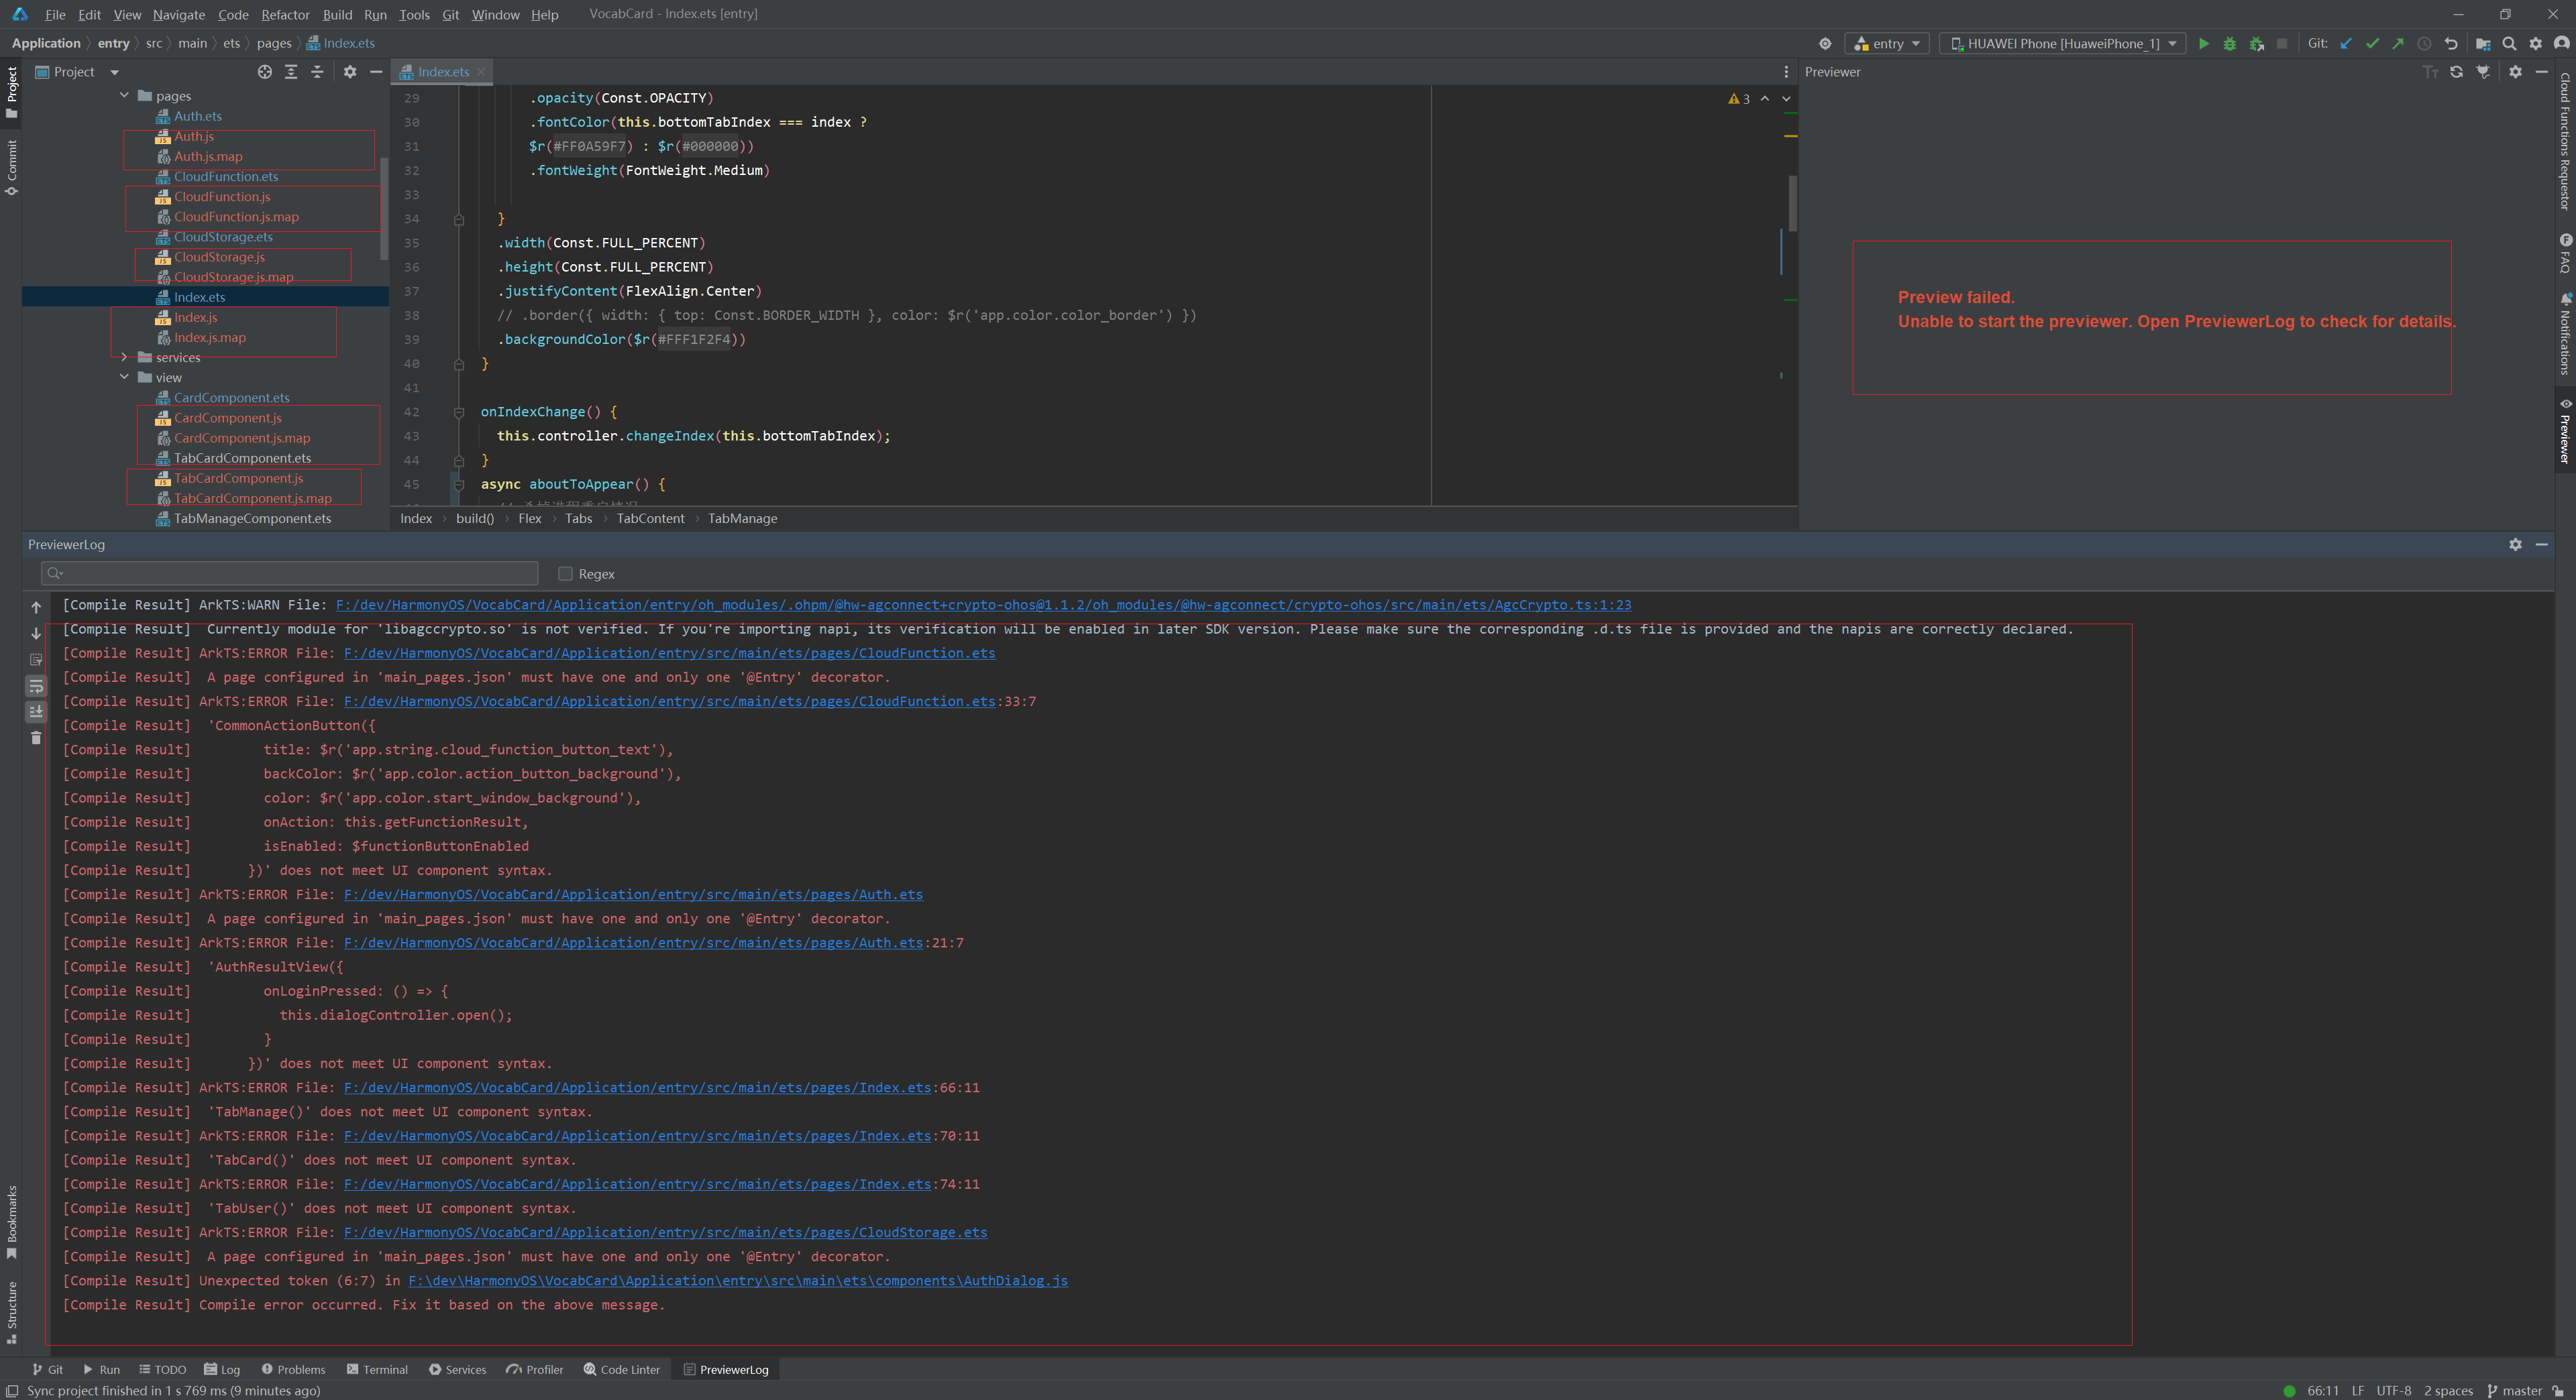This screenshot has height=1400, width=2576.
Task: Show Git history clock icon
Action: (2424, 43)
